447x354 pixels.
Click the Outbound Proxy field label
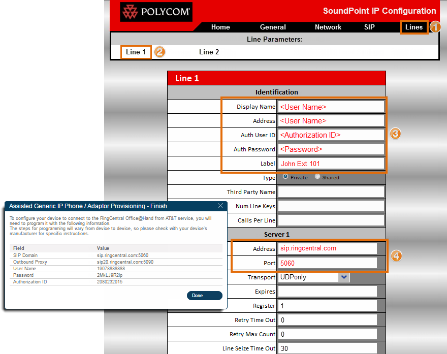pyautogui.click(x=30, y=262)
